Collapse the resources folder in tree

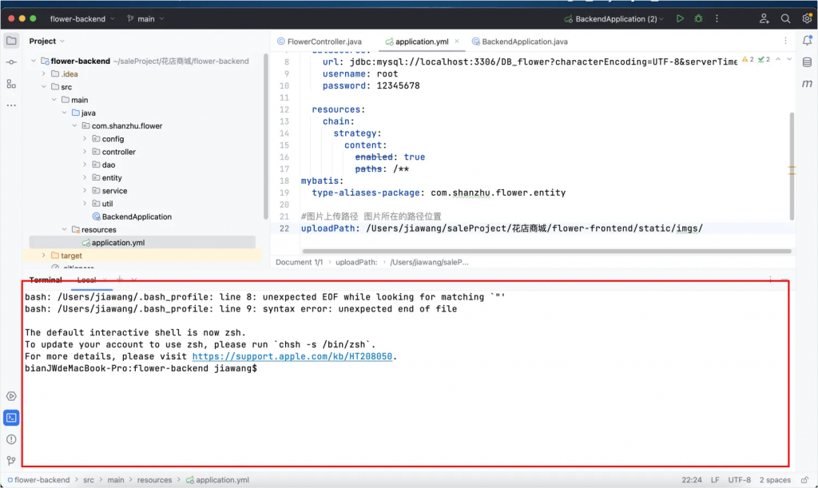point(66,230)
